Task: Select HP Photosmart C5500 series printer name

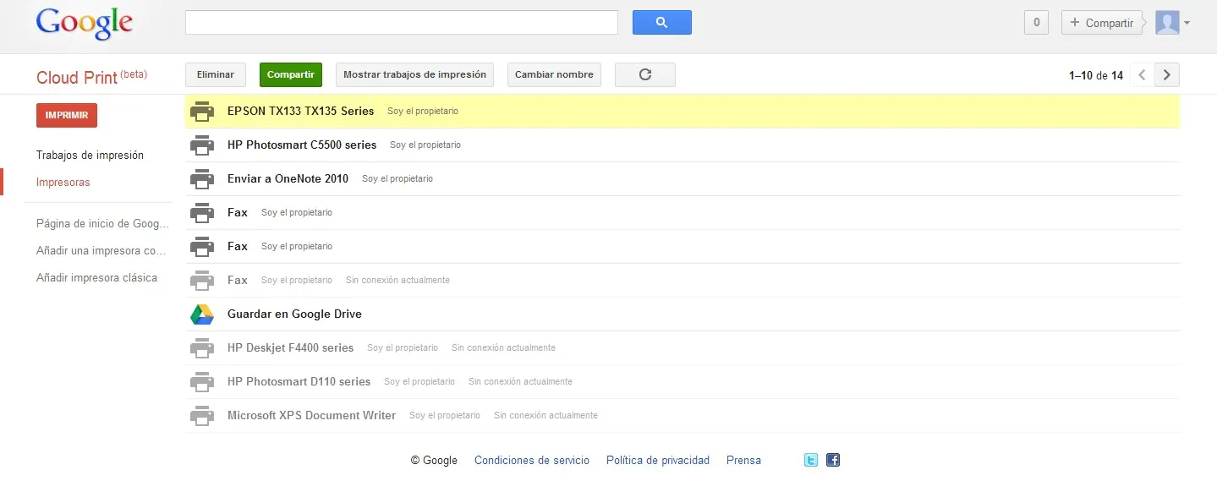Action: click(x=302, y=145)
